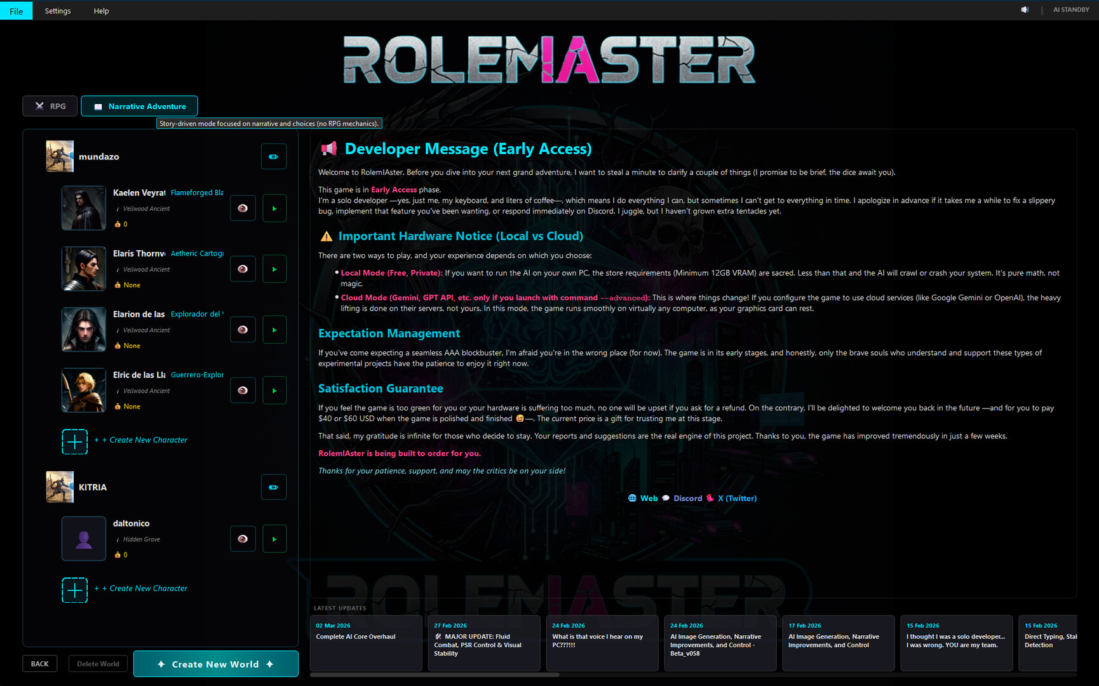The width and height of the screenshot is (1099, 686).
Task: Play as Kaelen Veyra character
Action: point(274,208)
